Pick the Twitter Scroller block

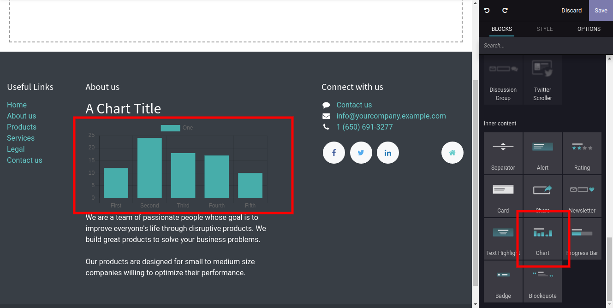point(542,80)
